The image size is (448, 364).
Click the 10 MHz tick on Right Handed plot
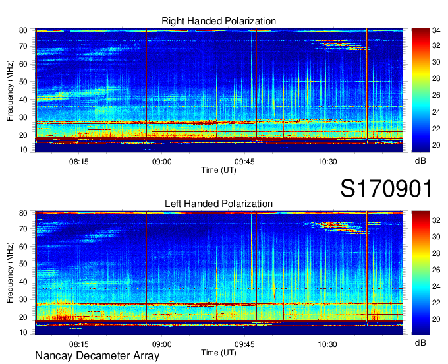point(23,150)
